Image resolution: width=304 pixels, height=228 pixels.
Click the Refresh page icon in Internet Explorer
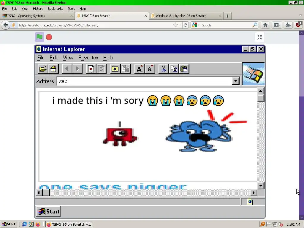[102, 69]
